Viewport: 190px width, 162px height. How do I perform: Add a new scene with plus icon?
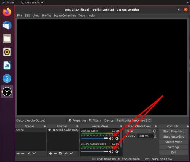coord(18,154)
